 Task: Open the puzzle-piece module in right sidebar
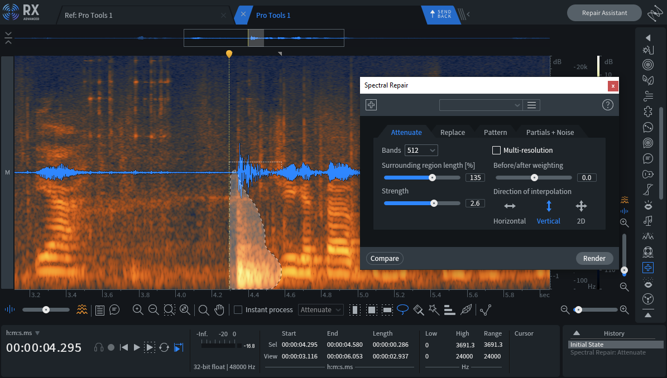(x=648, y=112)
